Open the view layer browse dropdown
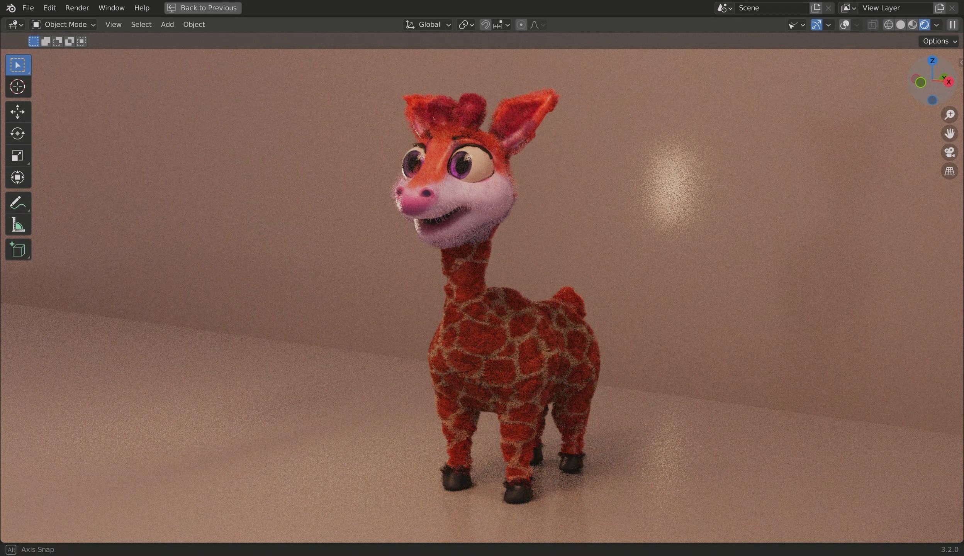 point(848,8)
